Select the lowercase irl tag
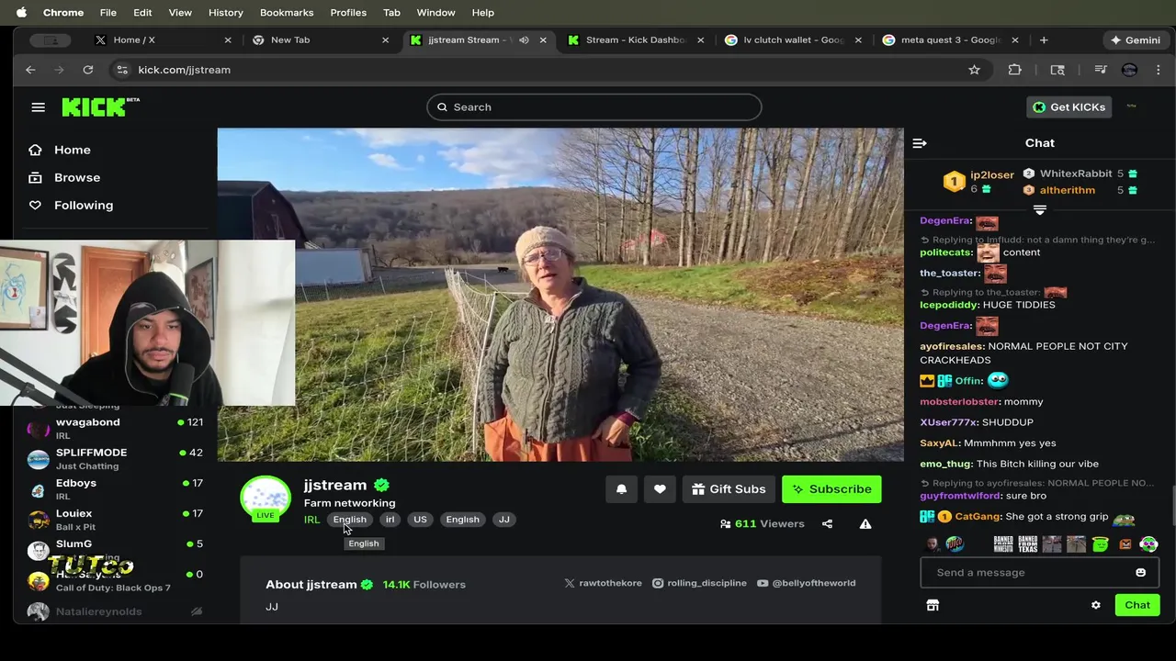The width and height of the screenshot is (1176, 661). [390, 520]
